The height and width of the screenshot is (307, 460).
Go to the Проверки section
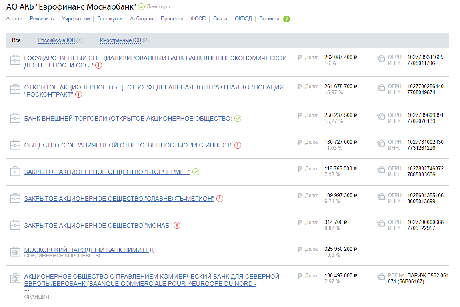[x=172, y=19]
